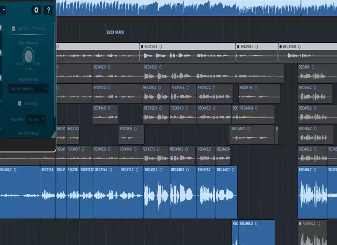Click the circle icon on clip REC#47.6

256,88
